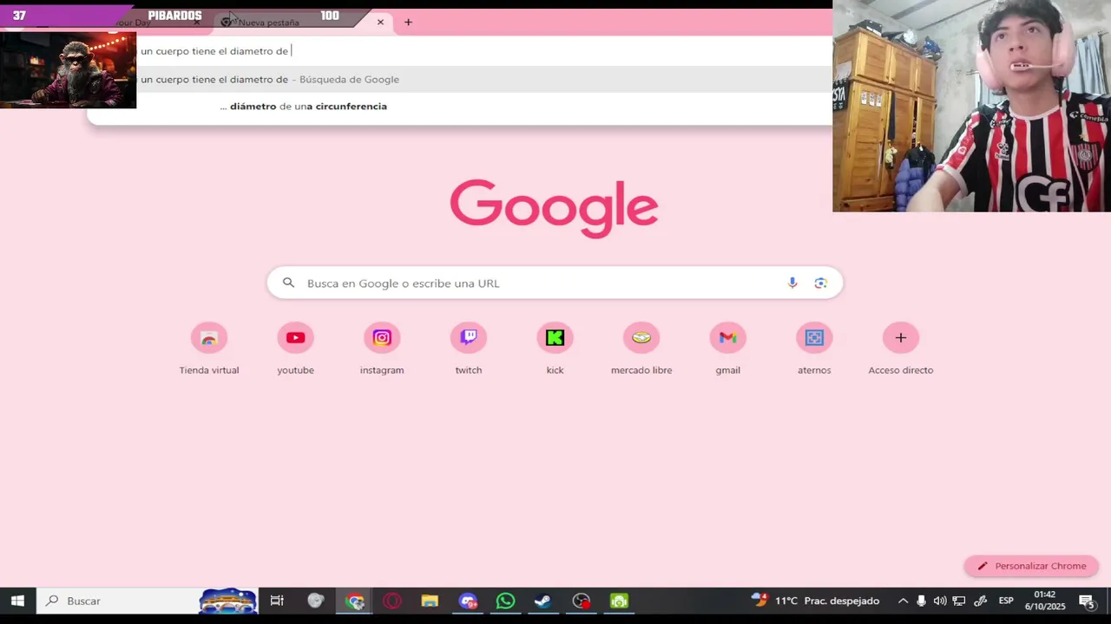The height and width of the screenshot is (624, 1111).
Task: Open Discord from the taskbar
Action: [x=468, y=601]
